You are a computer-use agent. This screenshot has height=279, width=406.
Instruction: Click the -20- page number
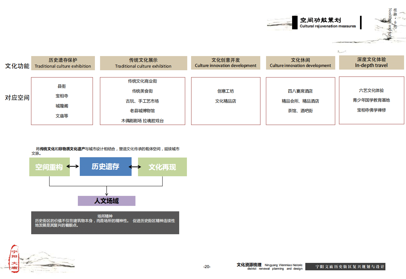click(206, 267)
